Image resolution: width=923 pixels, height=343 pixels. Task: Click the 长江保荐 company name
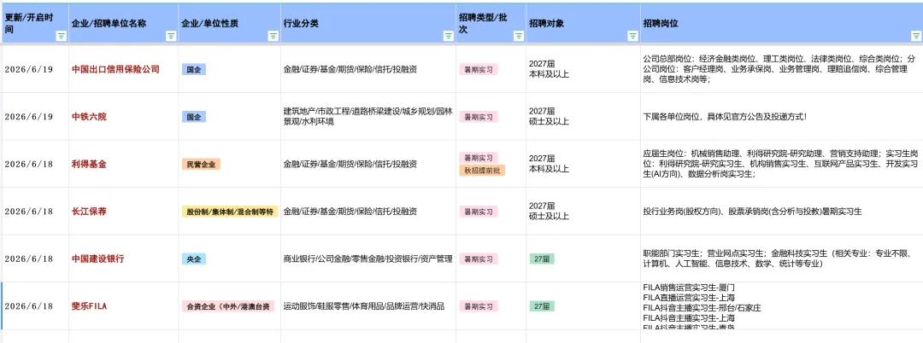click(90, 212)
